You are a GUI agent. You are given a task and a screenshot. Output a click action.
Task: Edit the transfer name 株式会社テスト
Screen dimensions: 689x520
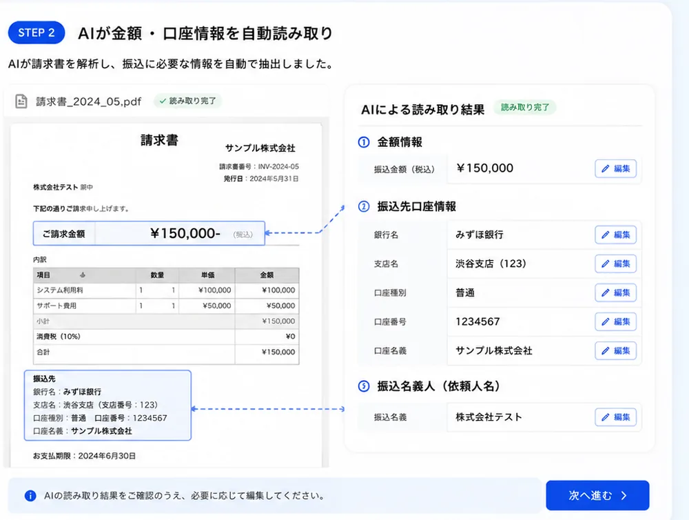point(615,417)
